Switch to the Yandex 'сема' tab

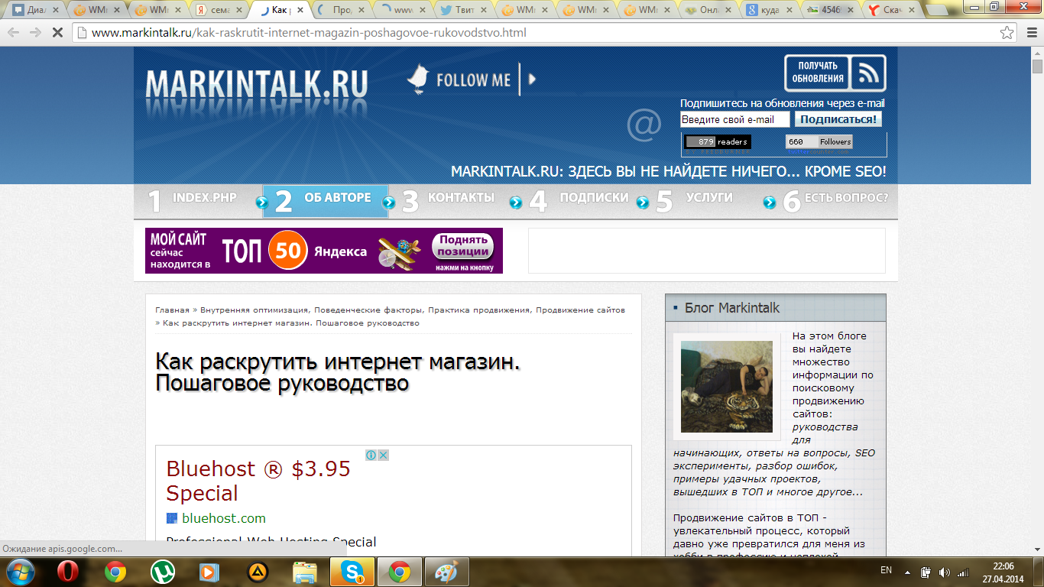pos(219,10)
